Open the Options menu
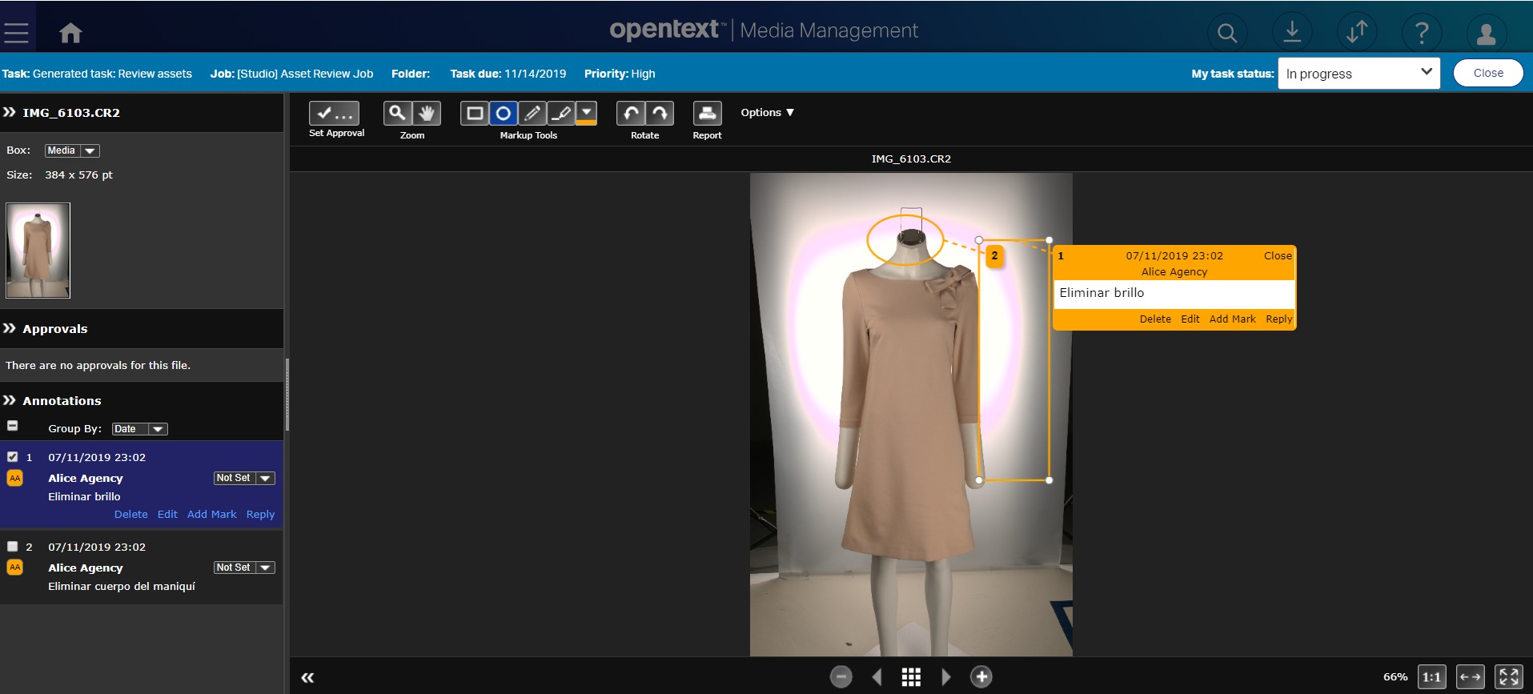Viewport: 1533px width, 694px height. [x=767, y=113]
